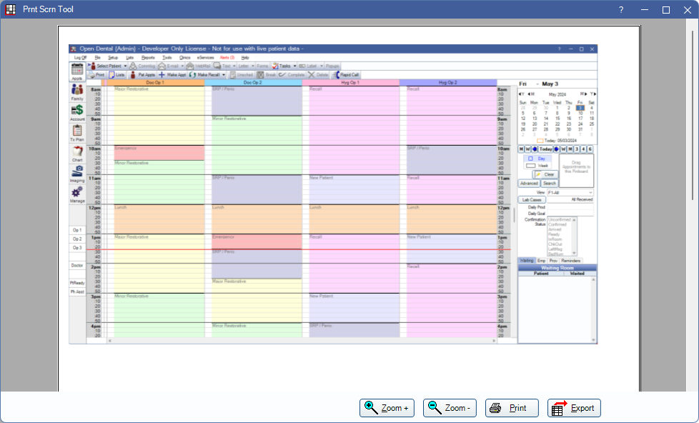The height and width of the screenshot is (423, 699).
Task: Select May 15 in the calendar
Action: pos(557,118)
